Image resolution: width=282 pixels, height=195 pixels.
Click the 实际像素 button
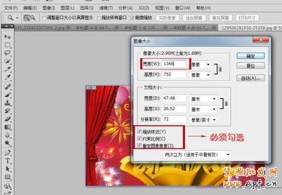(168, 18)
